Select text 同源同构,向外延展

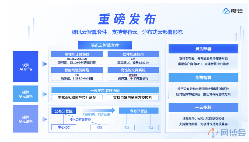coord(96,114)
